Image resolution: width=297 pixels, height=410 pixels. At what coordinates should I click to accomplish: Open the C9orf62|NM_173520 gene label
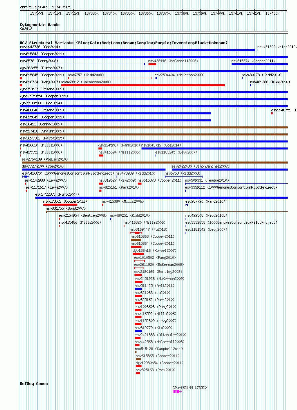(190, 388)
